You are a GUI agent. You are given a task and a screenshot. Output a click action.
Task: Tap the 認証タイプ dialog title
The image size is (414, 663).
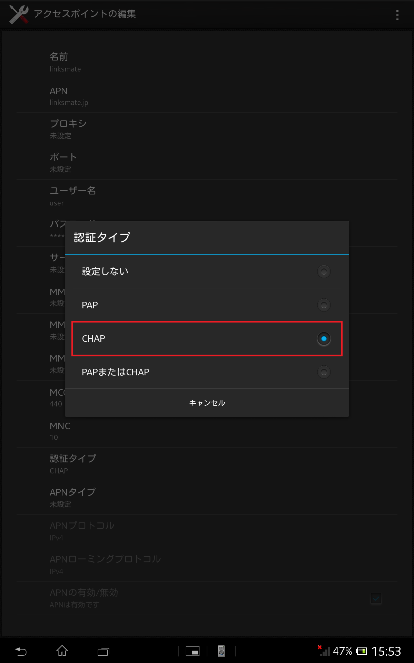pyautogui.click(x=102, y=238)
